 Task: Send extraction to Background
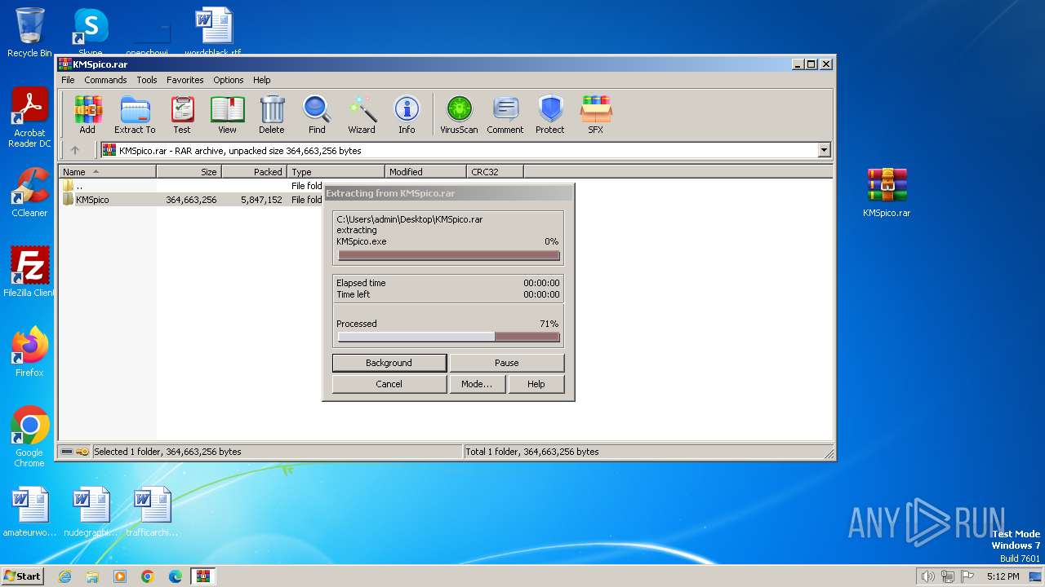pyautogui.click(x=389, y=363)
